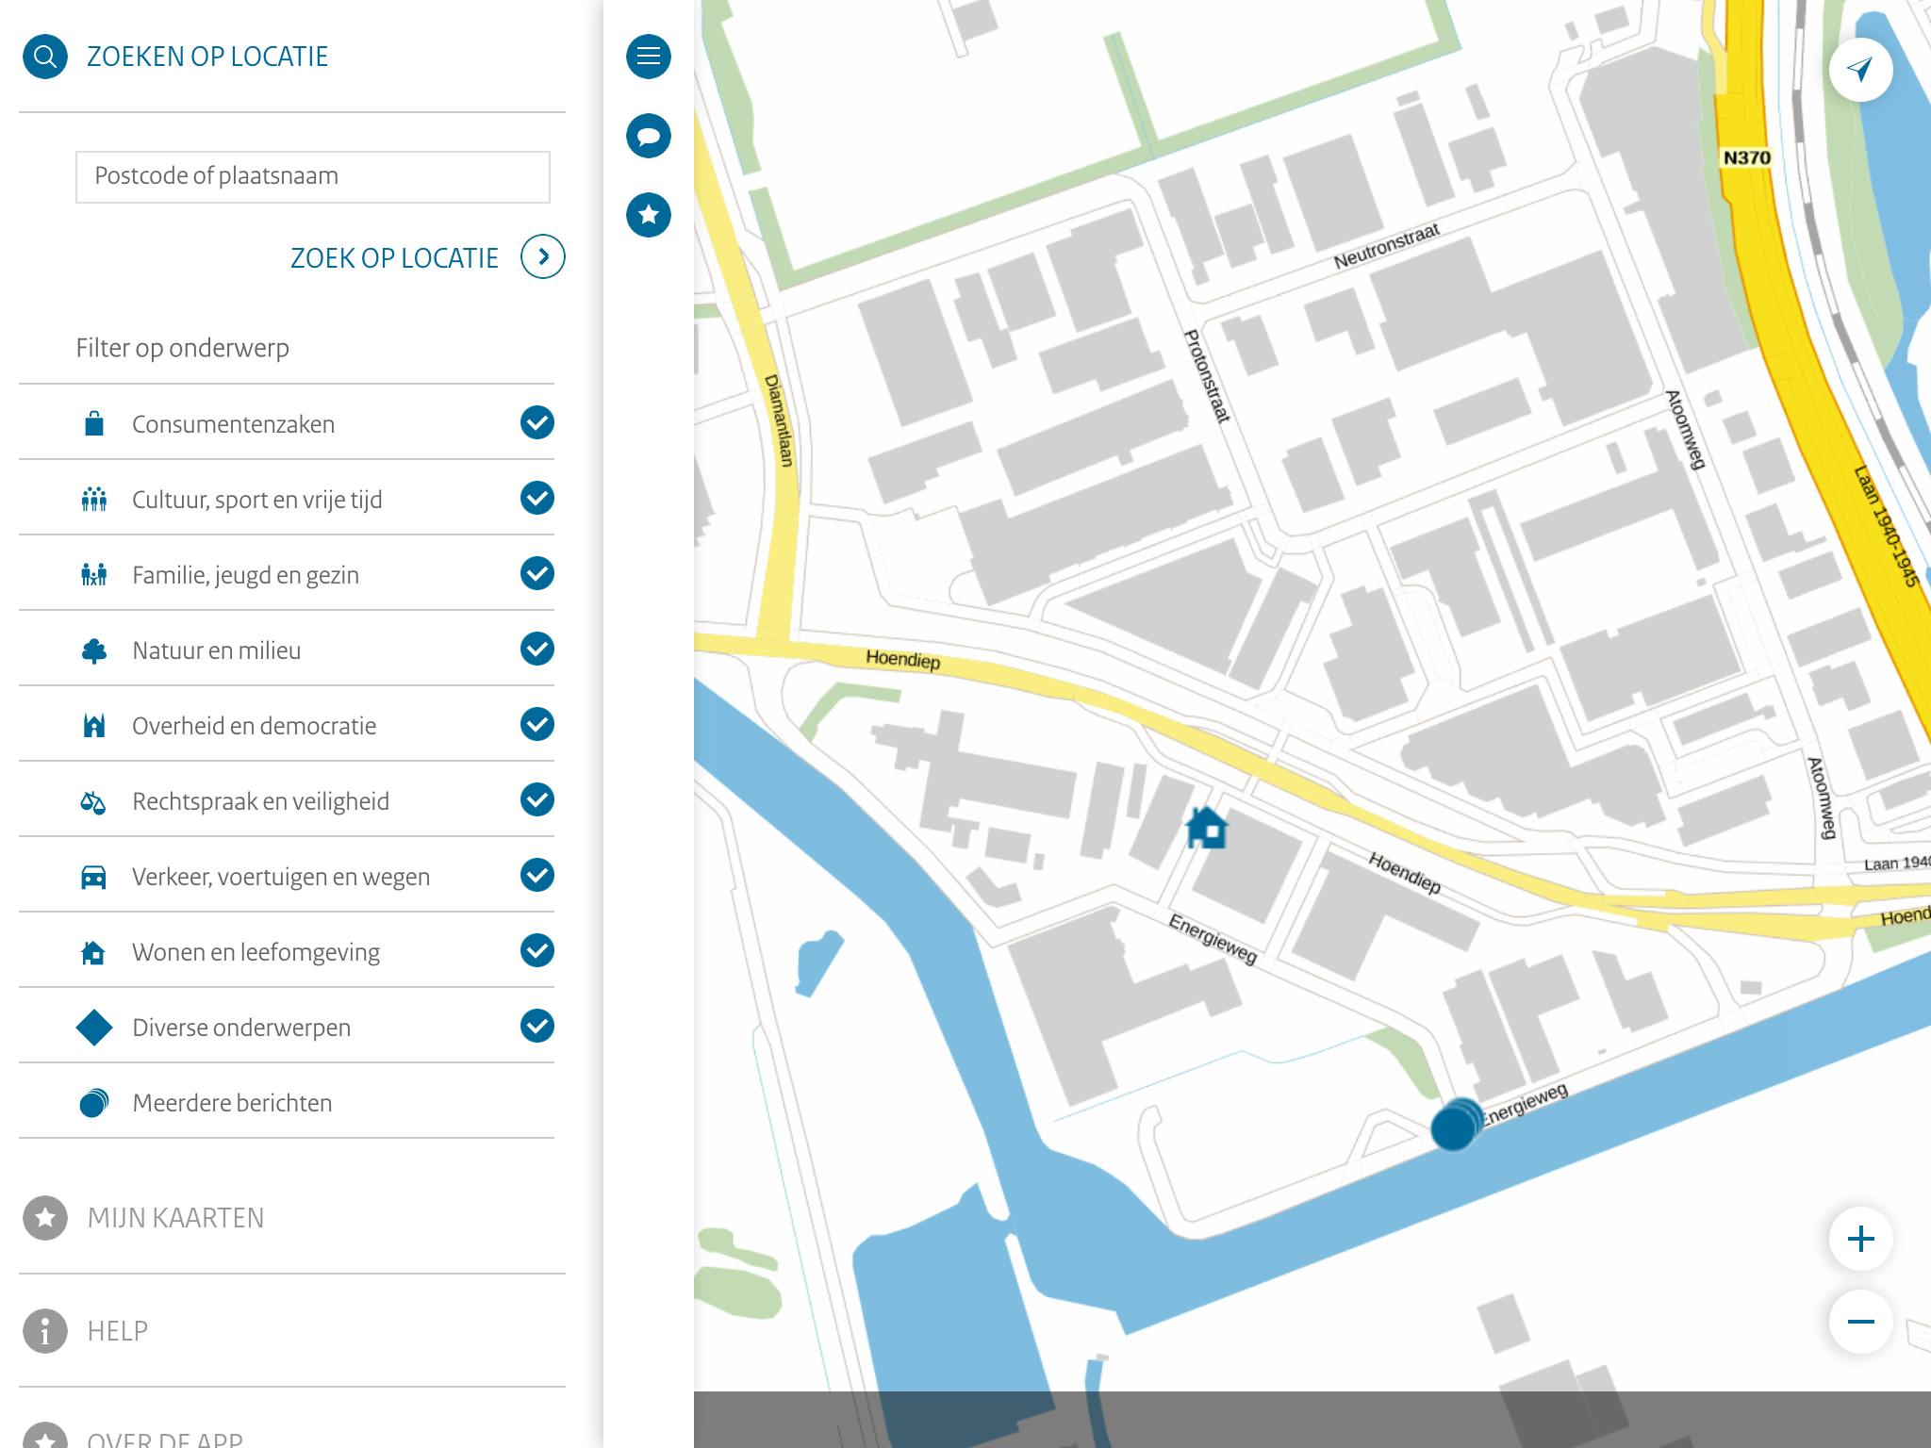Screen dimensions: 1931x1448
Task: Select the briefcase icon for Consumentenzaken
Action: (x=93, y=422)
